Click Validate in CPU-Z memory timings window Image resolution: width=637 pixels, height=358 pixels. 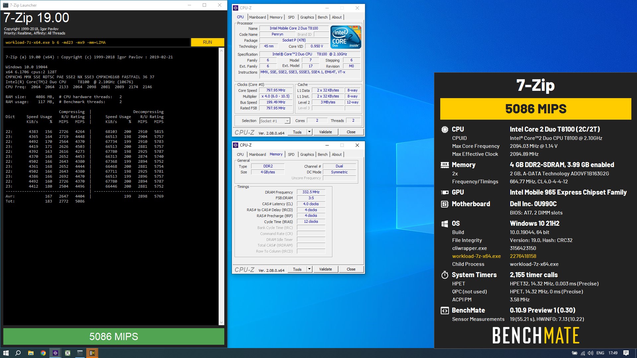[x=325, y=269]
